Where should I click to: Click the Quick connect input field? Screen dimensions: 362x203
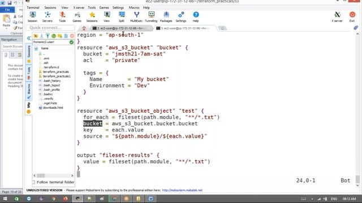point(50,28)
